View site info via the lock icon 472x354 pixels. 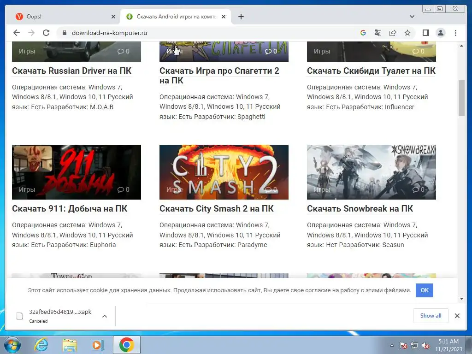pos(64,33)
